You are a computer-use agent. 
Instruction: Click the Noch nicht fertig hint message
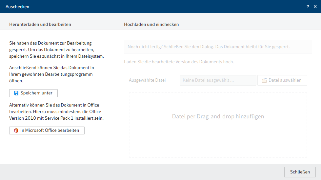tap(218, 47)
